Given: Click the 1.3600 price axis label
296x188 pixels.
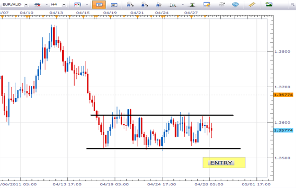Looking at the screenshot, I should point(282,123).
